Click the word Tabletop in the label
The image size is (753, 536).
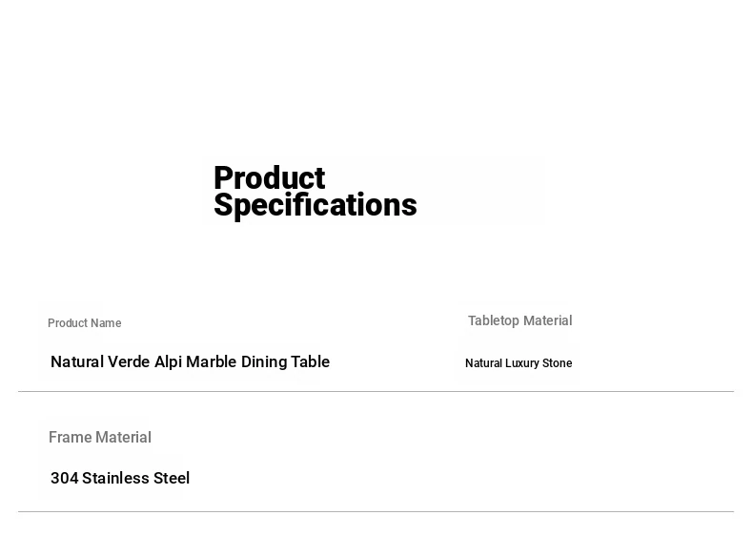click(494, 321)
